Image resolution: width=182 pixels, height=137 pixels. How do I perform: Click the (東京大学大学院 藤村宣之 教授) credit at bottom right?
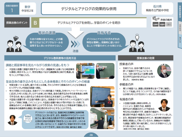pyautogui.click(x=136, y=129)
